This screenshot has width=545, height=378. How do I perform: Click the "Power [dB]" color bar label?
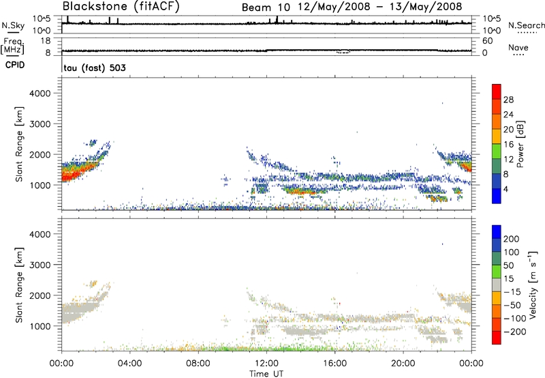[x=520, y=144]
